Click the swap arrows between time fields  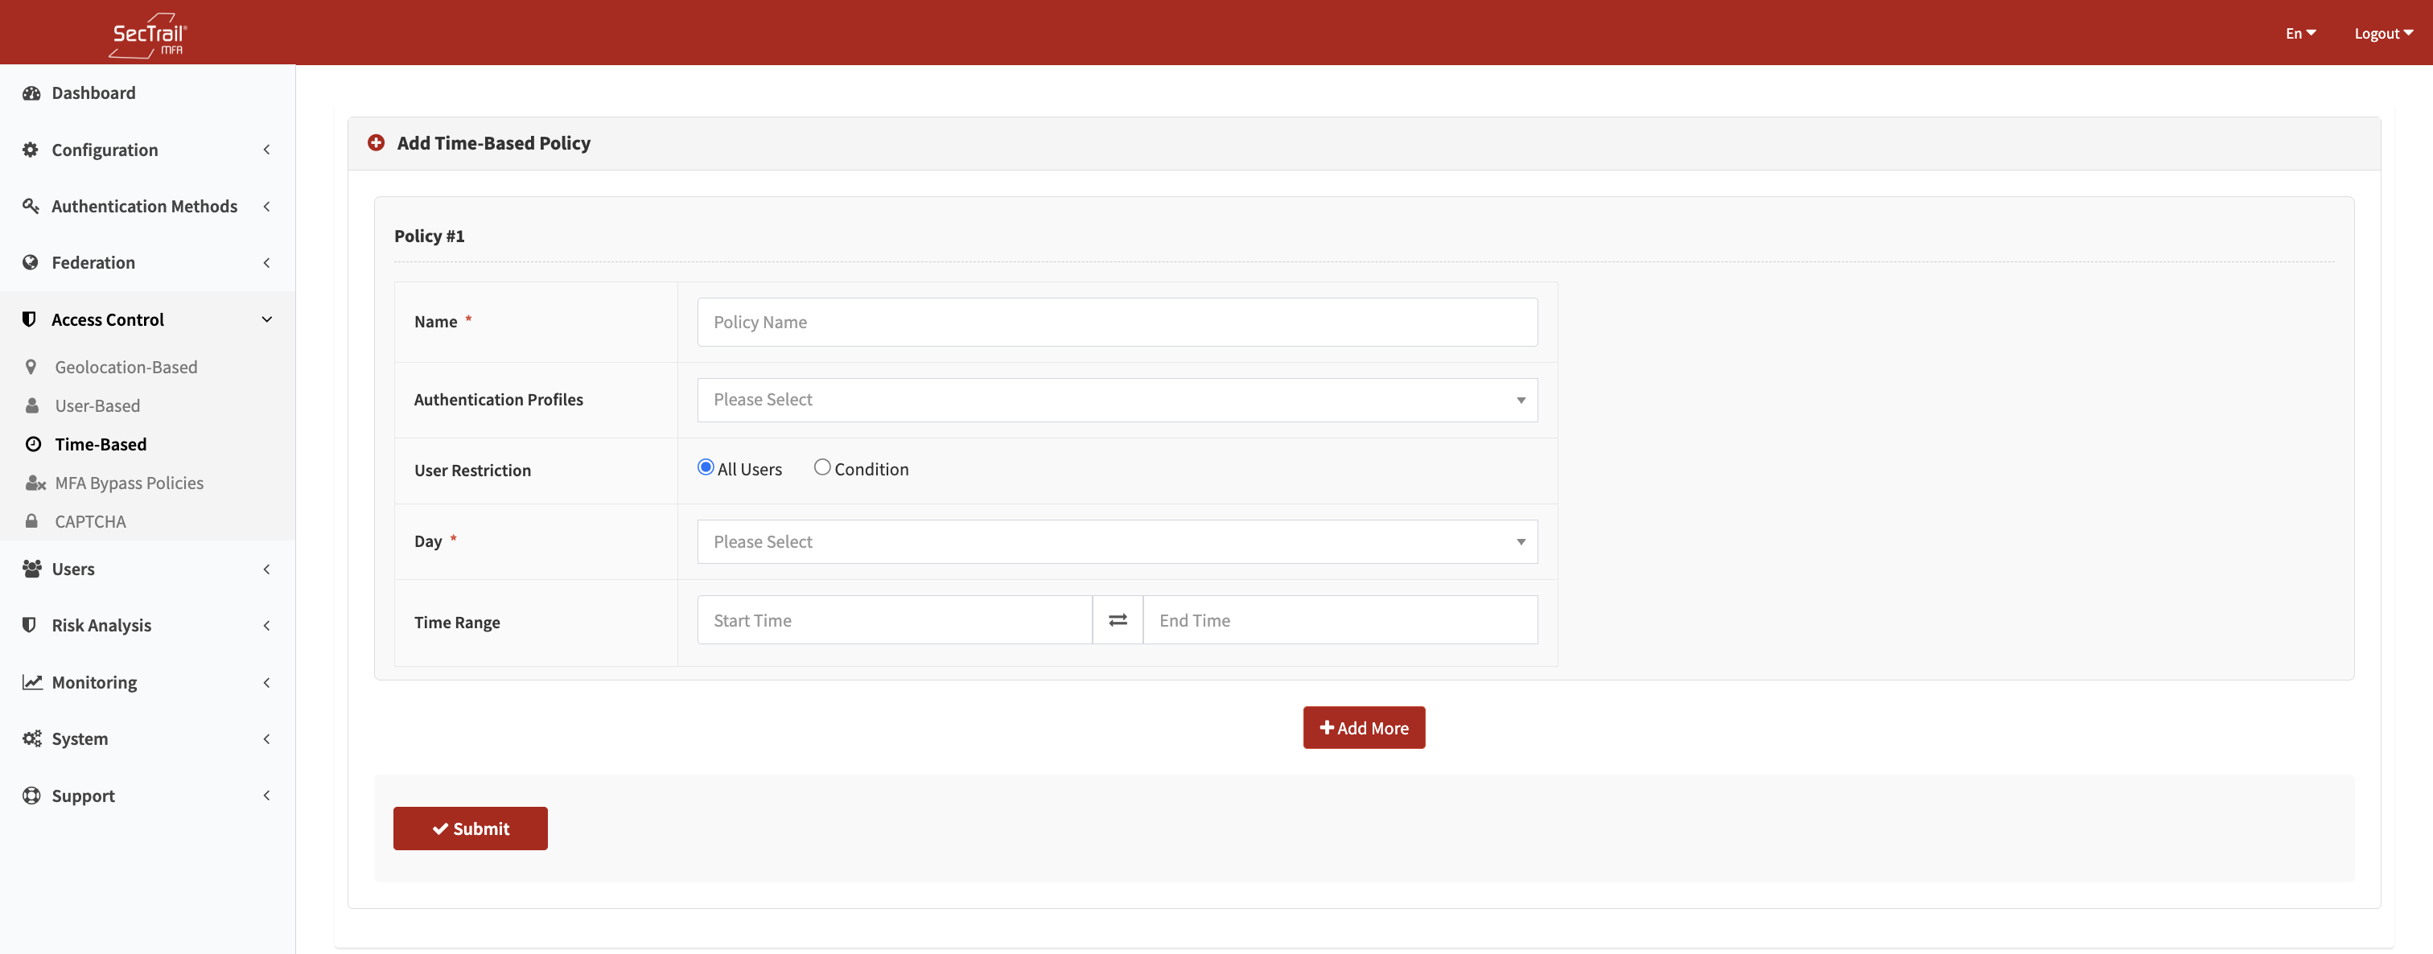pyautogui.click(x=1118, y=620)
